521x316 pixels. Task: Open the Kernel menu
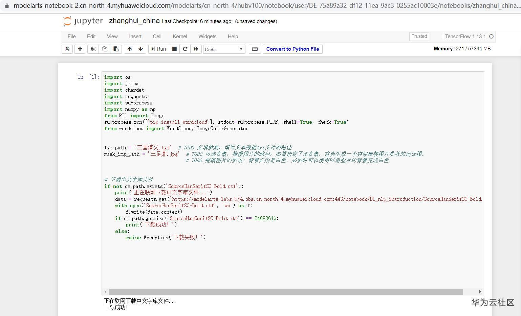click(x=180, y=37)
